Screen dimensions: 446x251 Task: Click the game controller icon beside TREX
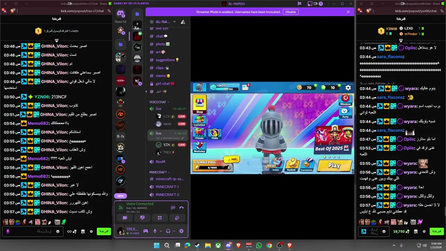(146, 231)
